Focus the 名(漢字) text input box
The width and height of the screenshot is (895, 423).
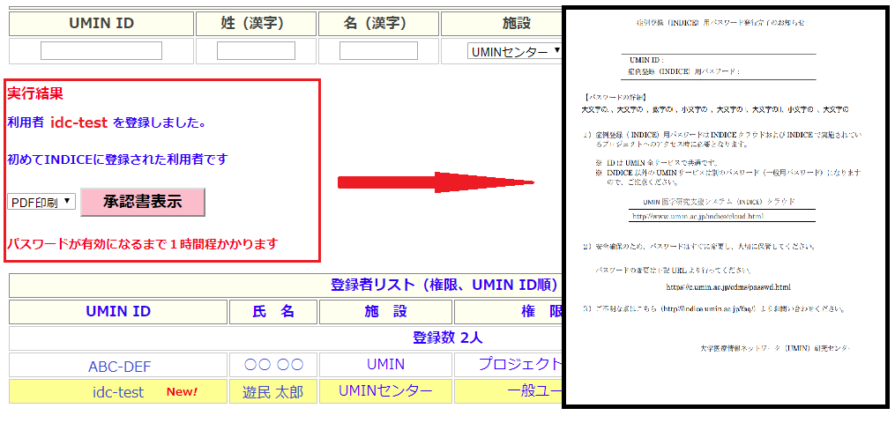[378, 51]
